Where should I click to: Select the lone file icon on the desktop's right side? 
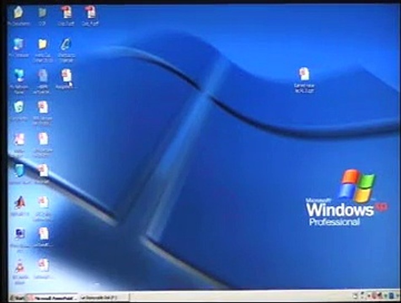pos(304,74)
